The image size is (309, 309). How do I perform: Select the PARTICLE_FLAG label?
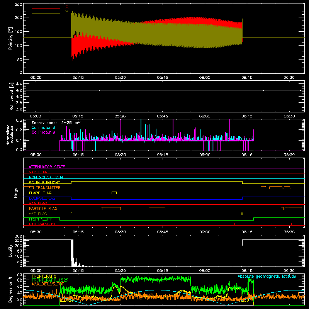coord(43,208)
